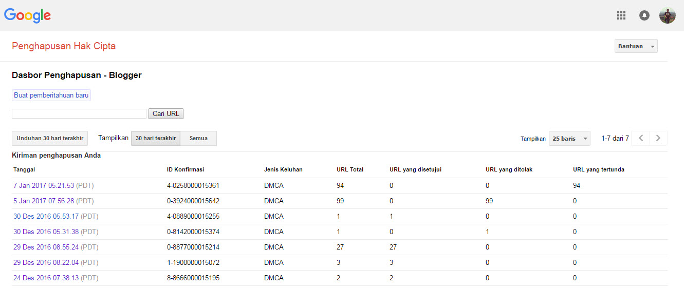Click the Jenis Keluhan column header
This screenshot has width=684, height=288.
click(283, 169)
